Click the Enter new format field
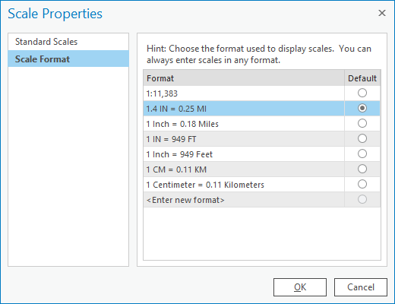Screen dimensions: 395x304 [244, 200]
